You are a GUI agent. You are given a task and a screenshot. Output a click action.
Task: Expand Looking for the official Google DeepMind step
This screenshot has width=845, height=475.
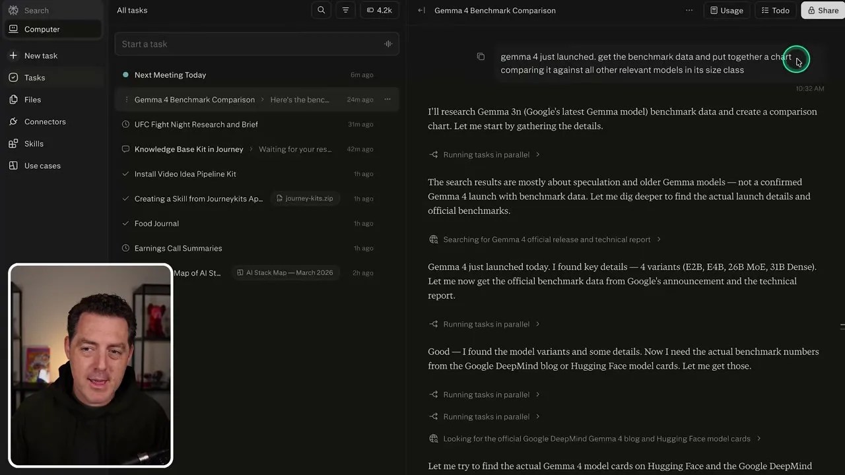point(595,439)
